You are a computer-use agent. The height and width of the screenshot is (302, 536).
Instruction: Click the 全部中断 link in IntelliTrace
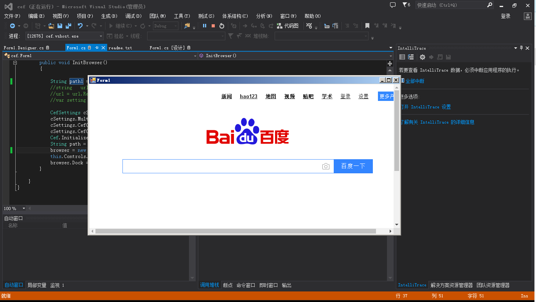[x=415, y=81]
